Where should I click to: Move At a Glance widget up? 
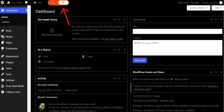pyautogui.click(x=115, y=50)
